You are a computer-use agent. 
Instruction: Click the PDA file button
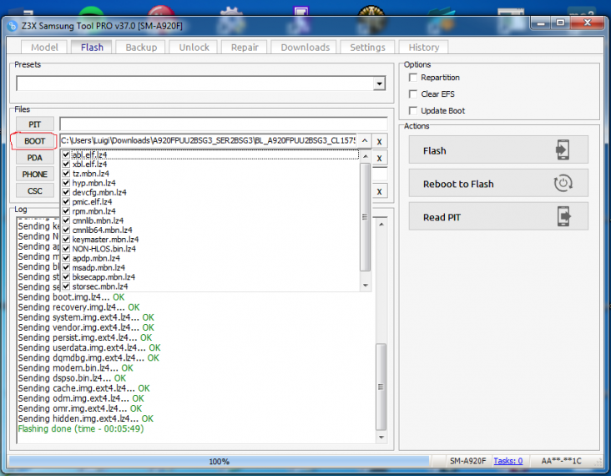pos(35,158)
